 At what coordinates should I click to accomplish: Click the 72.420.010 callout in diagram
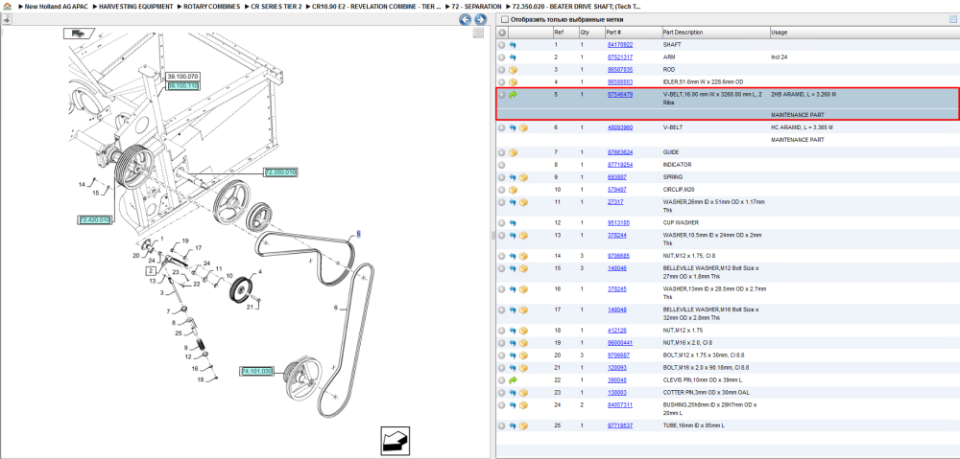click(x=95, y=219)
